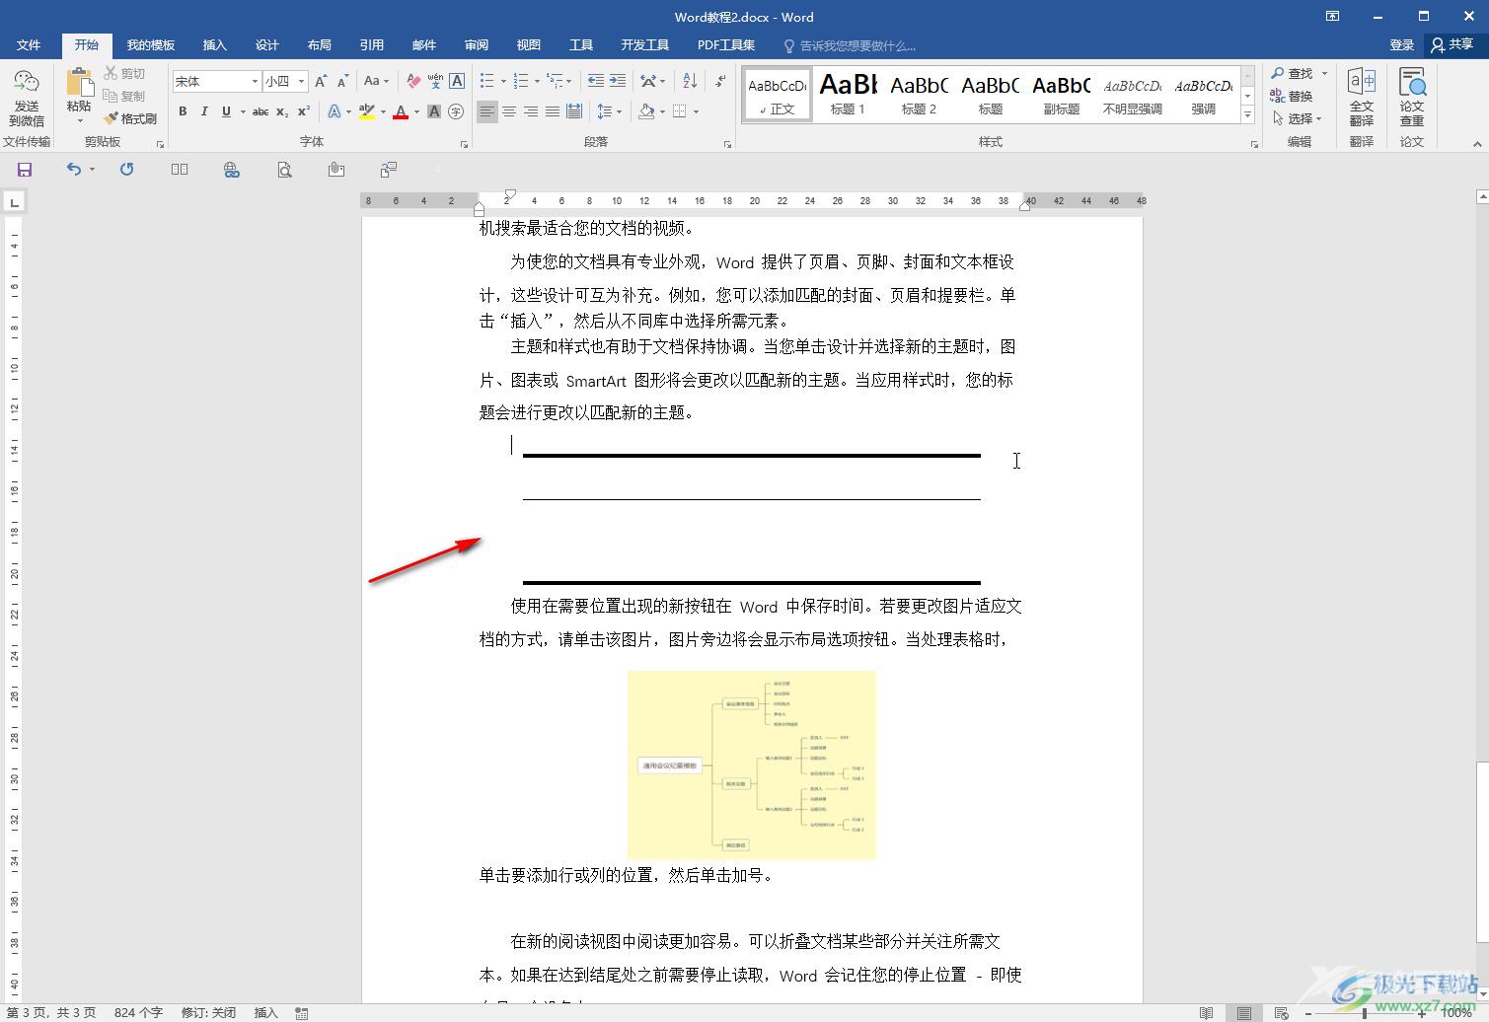Image resolution: width=1489 pixels, height=1022 pixels.
Task: Center align paragraph text
Action: coord(509,111)
